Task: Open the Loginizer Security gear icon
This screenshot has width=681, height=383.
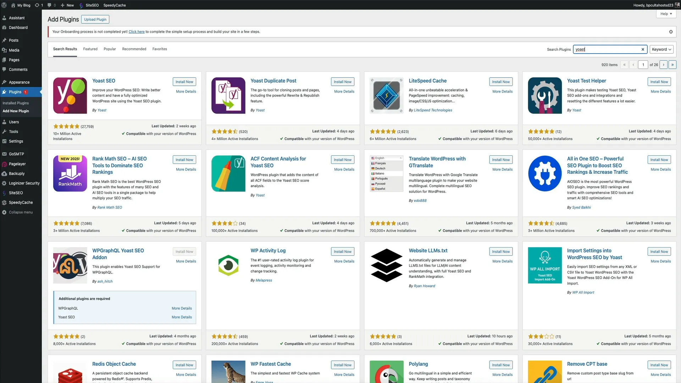Action: coord(4,183)
